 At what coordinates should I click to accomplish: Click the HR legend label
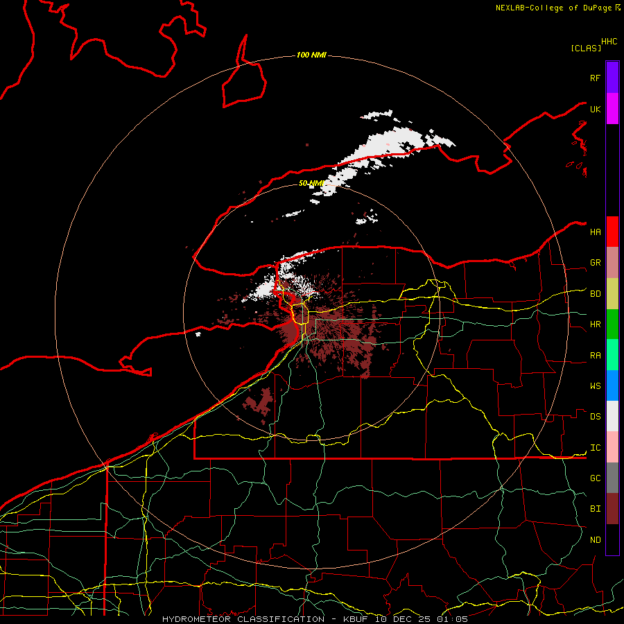pos(595,324)
